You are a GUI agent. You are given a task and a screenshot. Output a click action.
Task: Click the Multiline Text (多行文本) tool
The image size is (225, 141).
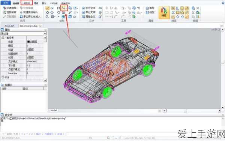click(88, 8)
